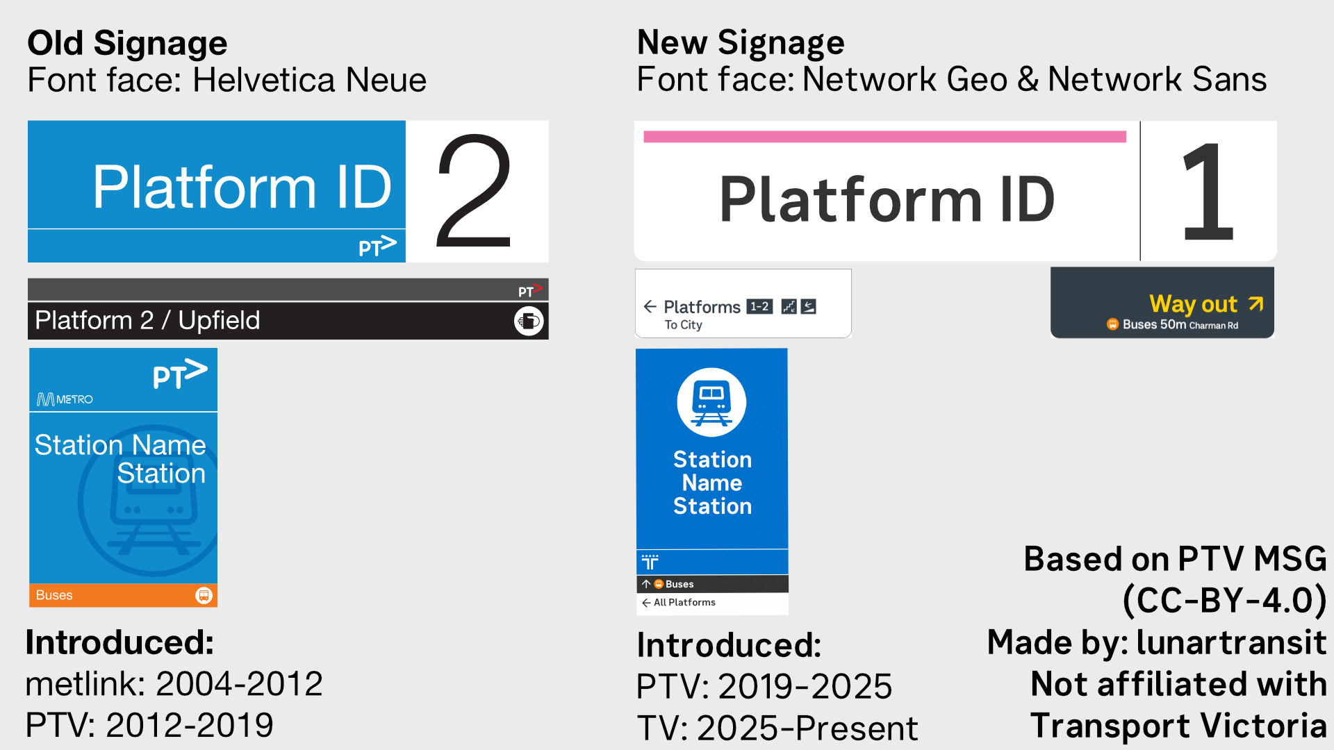Click the left arrow beside Platforms

650,306
